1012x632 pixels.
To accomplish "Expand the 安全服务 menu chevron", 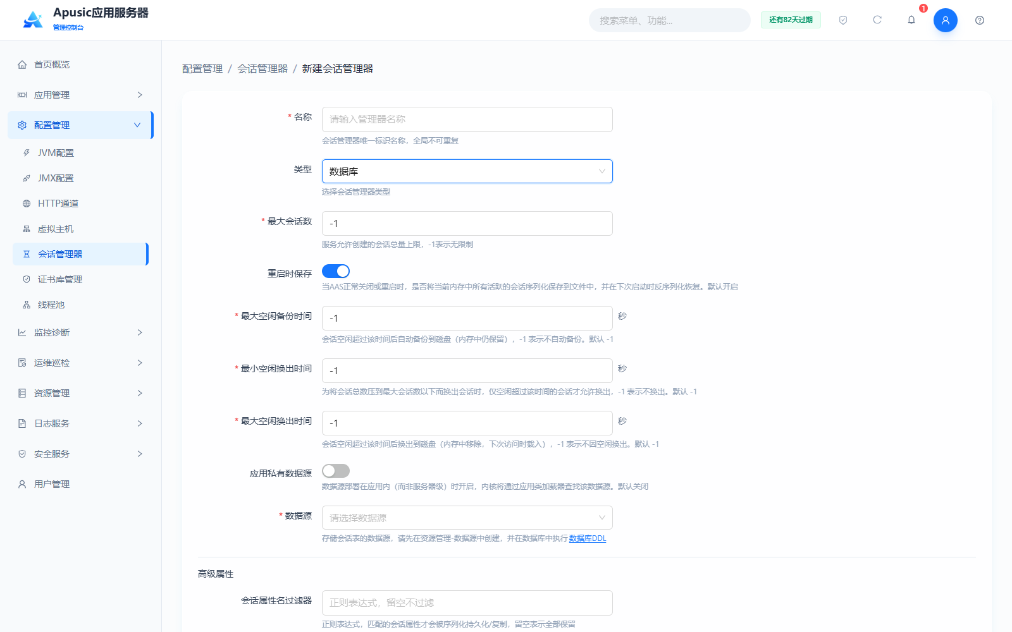I will (x=140, y=454).
